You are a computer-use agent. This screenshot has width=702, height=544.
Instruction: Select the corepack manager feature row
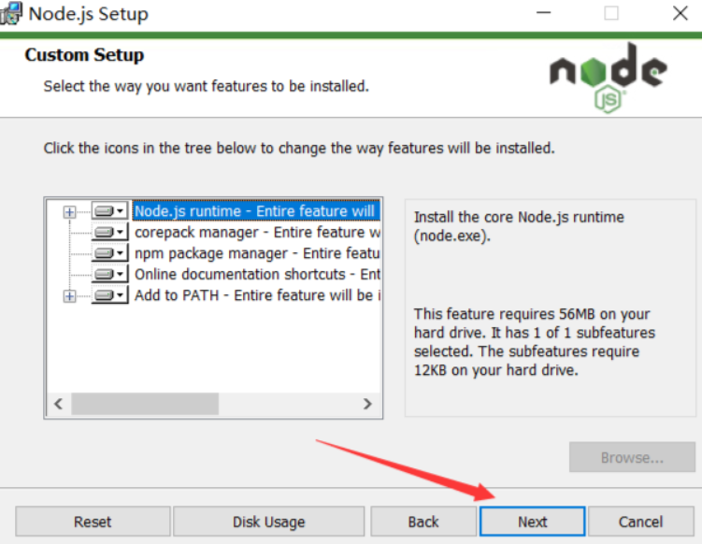(257, 233)
